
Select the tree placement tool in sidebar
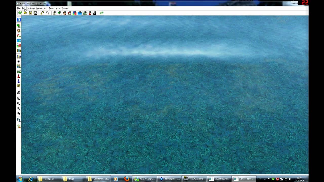coord(19,26)
